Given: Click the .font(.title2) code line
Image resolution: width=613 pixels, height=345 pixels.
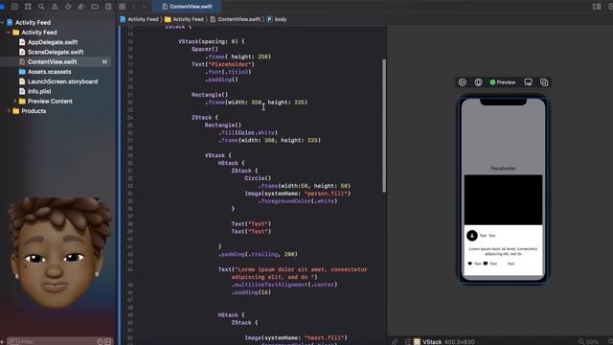Looking at the screenshot, I should (x=228, y=72).
